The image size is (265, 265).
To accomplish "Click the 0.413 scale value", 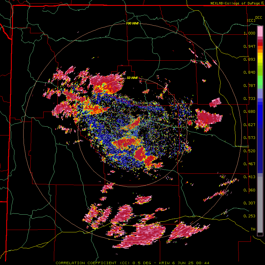I will coord(249,177).
